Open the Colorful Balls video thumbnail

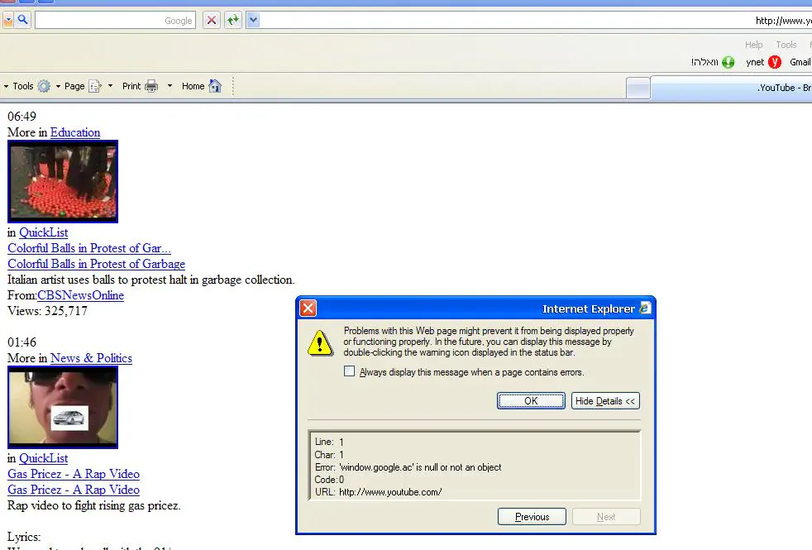pyautogui.click(x=63, y=181)
